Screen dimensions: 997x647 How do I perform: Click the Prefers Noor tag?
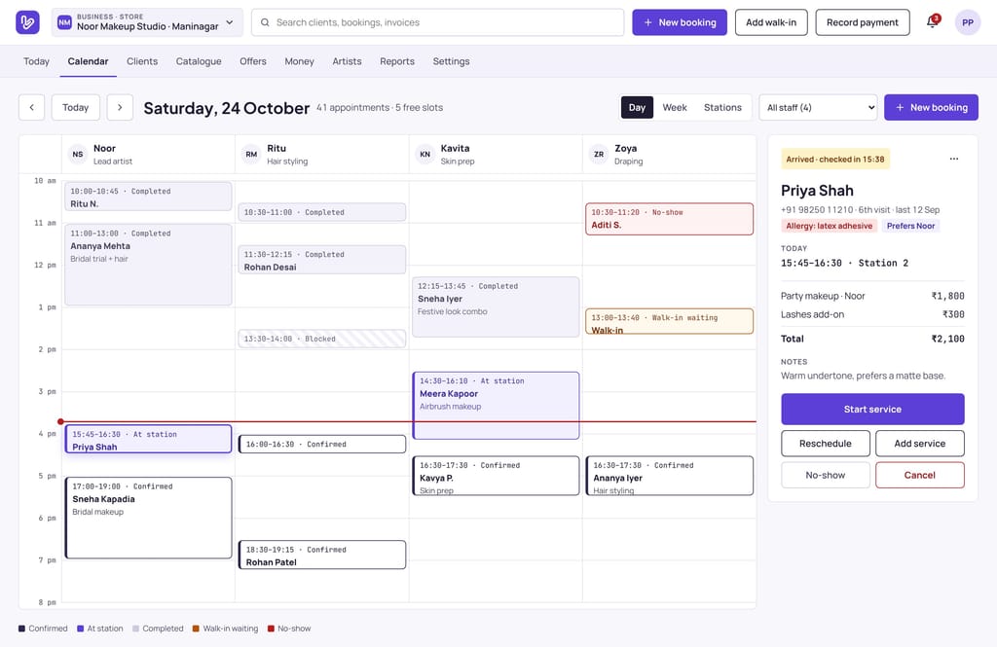910,226
